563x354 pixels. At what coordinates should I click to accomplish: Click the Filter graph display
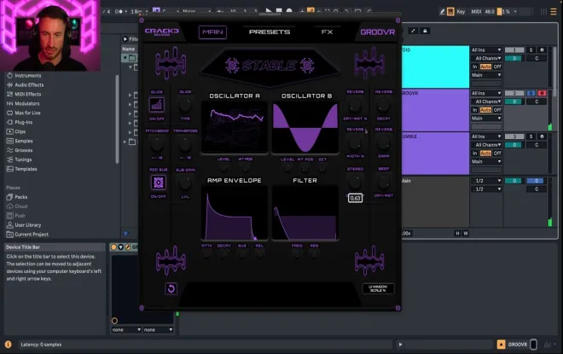pos(305,213)
